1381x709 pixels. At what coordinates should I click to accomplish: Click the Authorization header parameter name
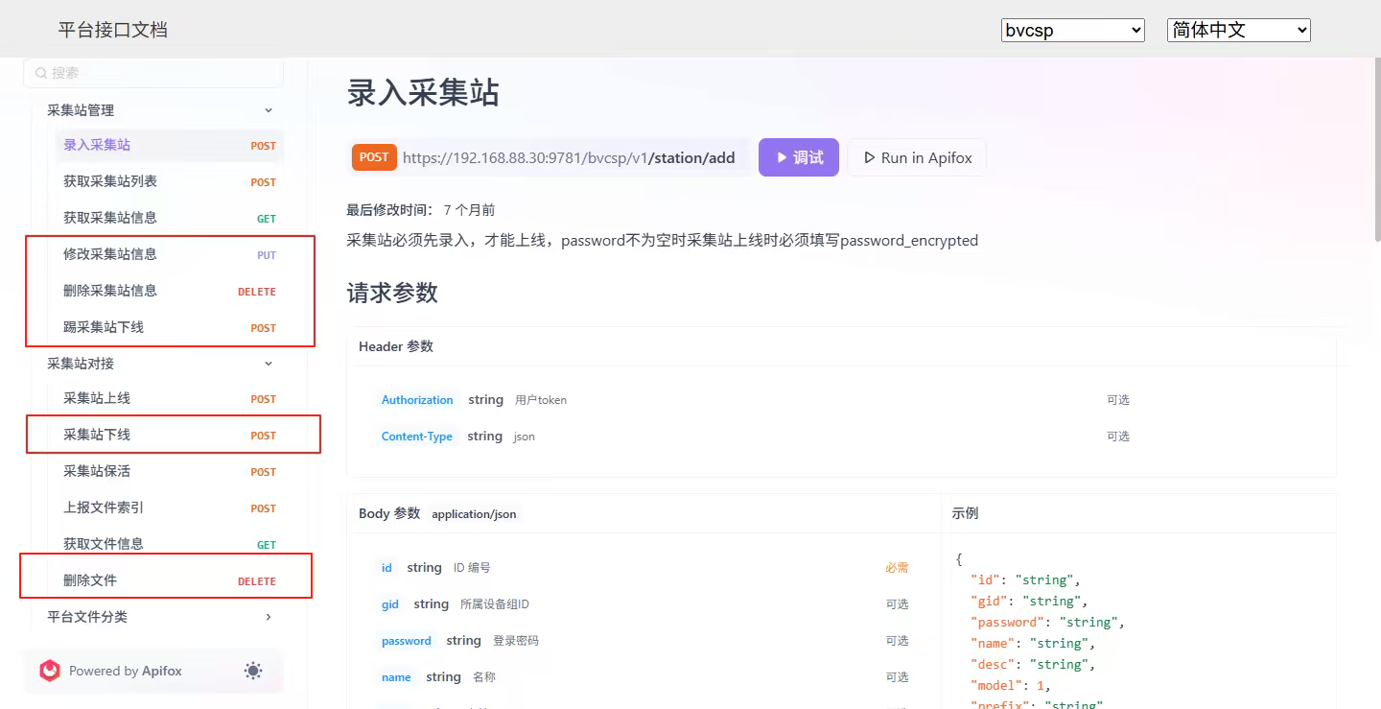pyautogui.click(x=417, y=400)
